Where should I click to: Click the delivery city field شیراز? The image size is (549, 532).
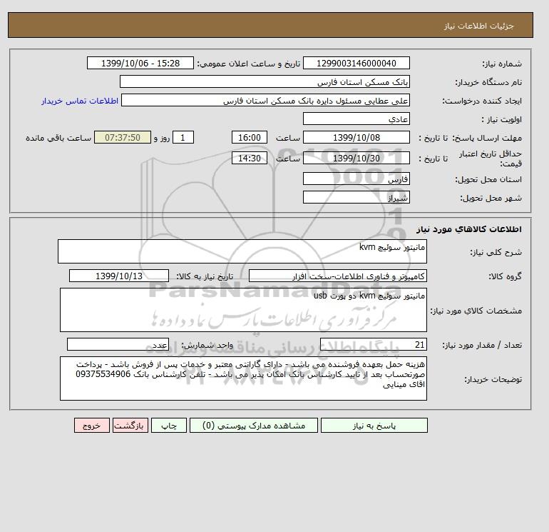pyautogui.click(x=356, y=197)
